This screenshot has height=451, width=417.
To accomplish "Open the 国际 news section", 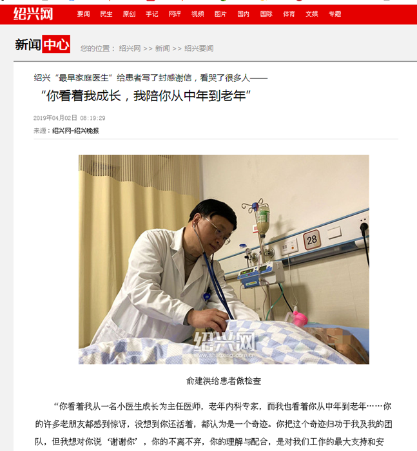I will (x=266, y=14).
